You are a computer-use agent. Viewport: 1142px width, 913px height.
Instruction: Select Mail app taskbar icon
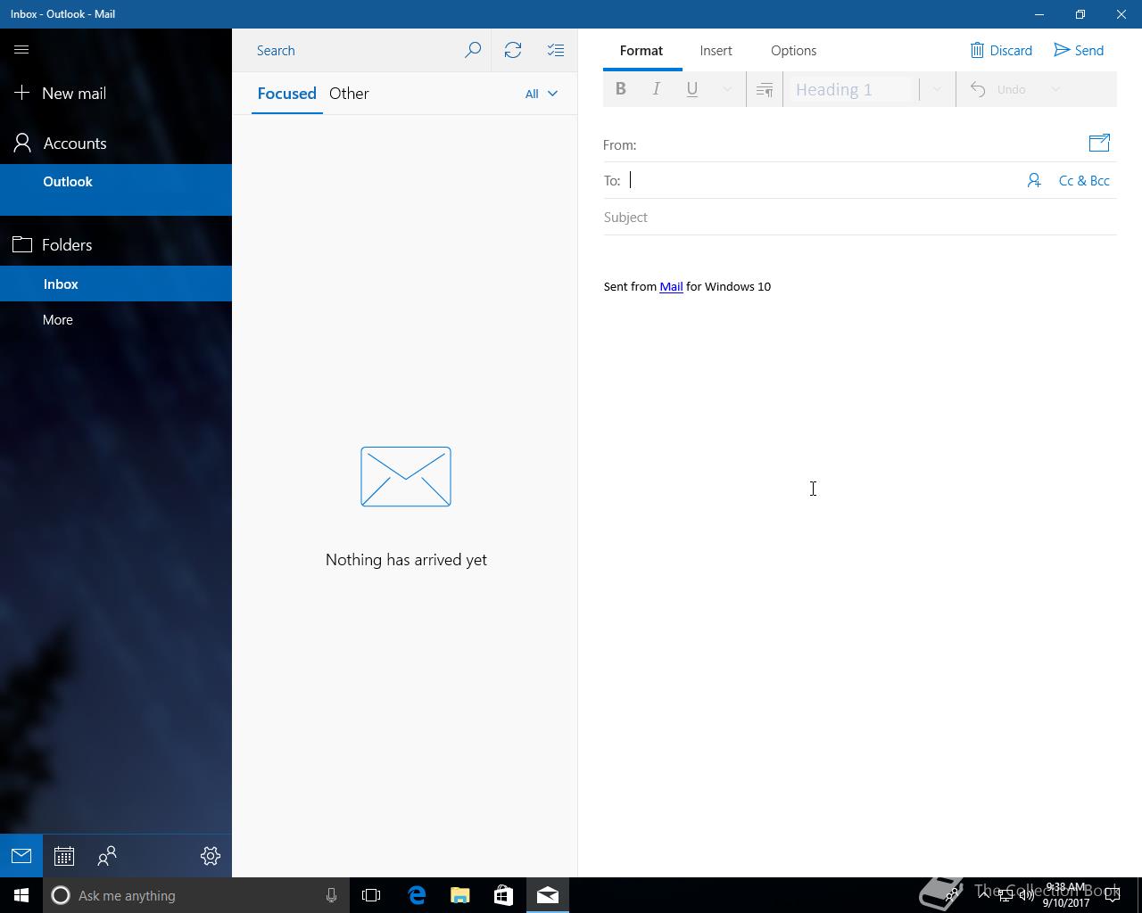pos(548,895)
